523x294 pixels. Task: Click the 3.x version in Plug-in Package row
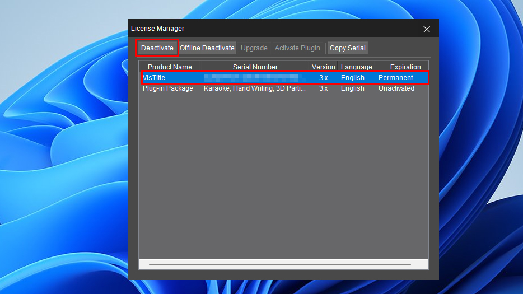[324, 88]
